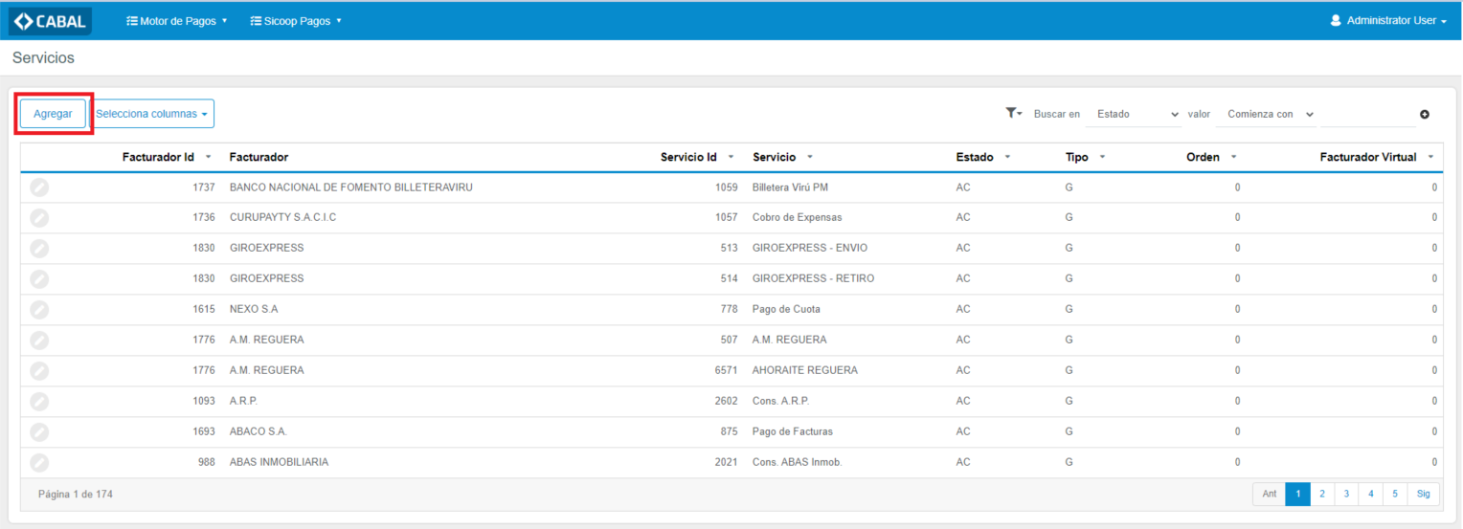This screenshot has width=1463, height=529.
Task: Sort by the Facturador Virtual column
Action: (1377, 157)
